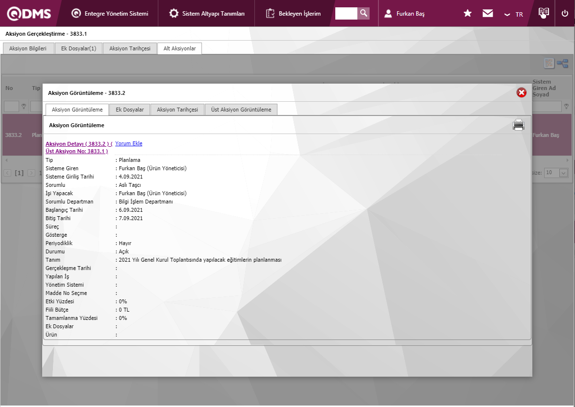Click the power logout icon
Viewport: 575px width, 407px height.
tap(565, 13)
